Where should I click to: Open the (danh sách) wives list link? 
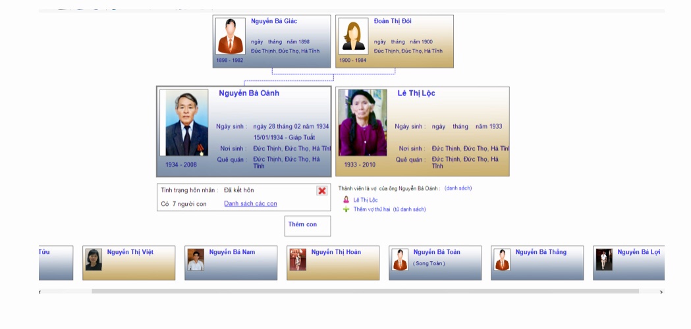pos(458,188)
